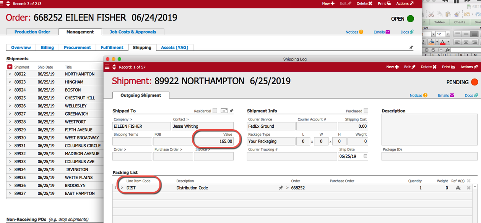Open Actions in the Order window toolbar

click(x=405, y=3)
